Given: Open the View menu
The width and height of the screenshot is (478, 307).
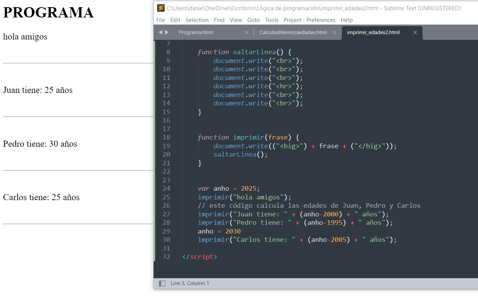Looking at the screenshot, I should [x=236, y=20].
